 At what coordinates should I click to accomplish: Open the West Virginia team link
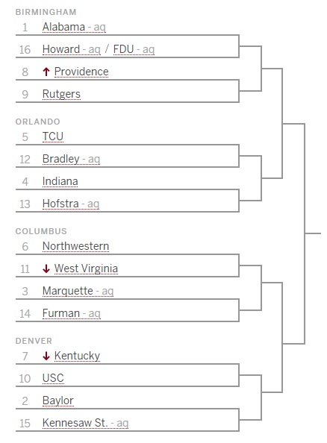[86, 268]
